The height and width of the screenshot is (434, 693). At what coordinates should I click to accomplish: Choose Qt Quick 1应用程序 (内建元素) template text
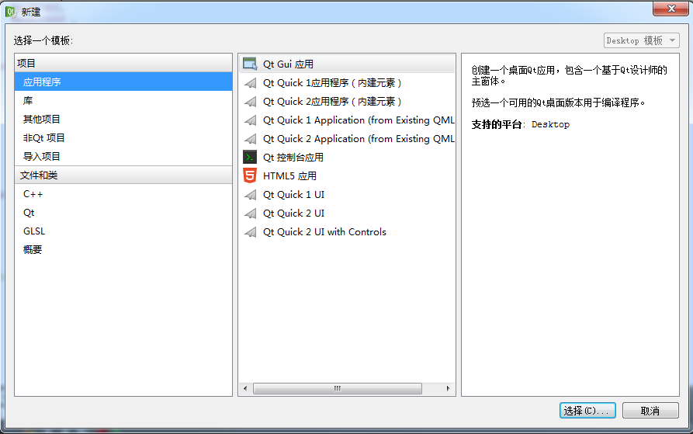pos(332,83)
